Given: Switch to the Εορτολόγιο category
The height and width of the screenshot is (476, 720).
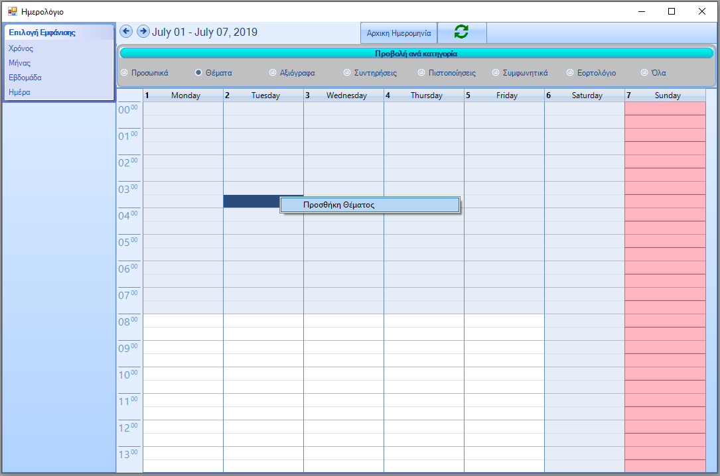Looking at the screenshot, I should pyautogui.click(x=570, y=73).
